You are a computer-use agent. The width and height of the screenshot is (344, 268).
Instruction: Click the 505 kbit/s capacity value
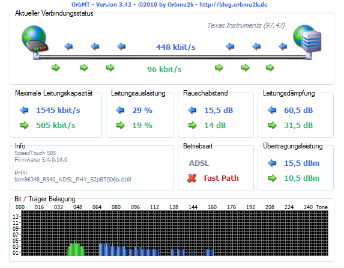coord(56,125)
